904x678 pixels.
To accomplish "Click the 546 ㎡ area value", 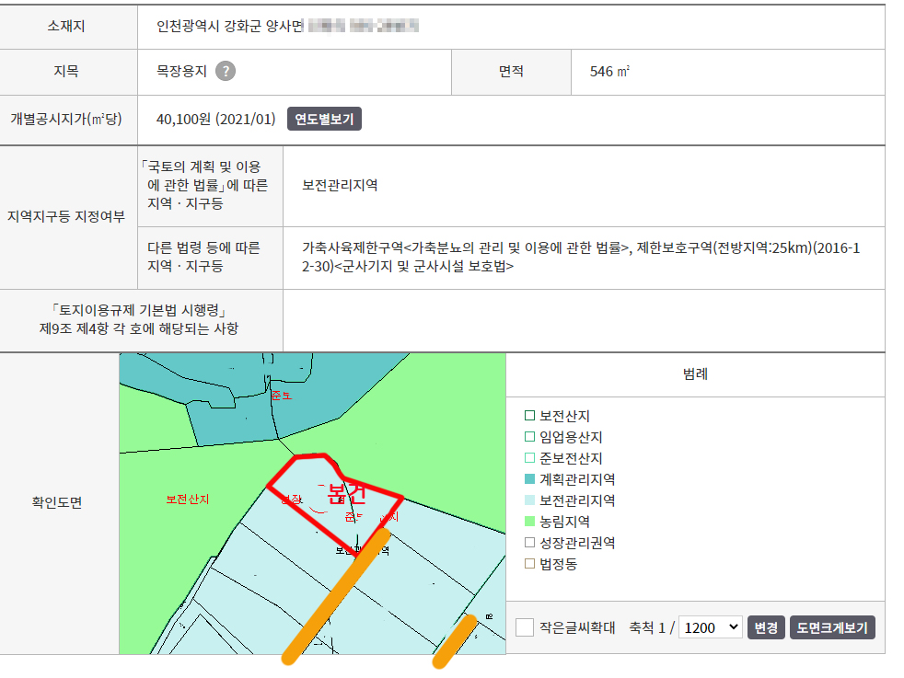I will click(609, 72).
